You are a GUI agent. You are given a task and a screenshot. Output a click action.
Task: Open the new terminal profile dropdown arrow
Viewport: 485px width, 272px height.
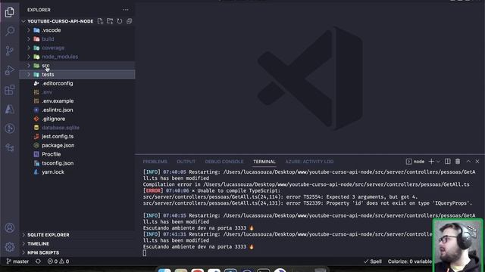pos(438,161)
